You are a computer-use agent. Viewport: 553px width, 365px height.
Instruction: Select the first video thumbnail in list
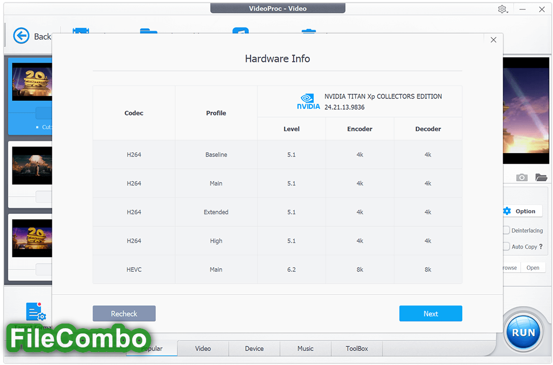[32, 82]
